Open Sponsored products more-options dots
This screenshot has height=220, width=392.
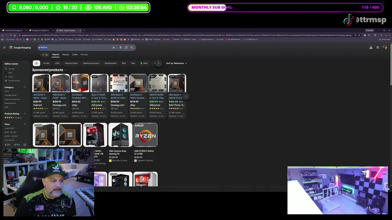click(x=65, y=70)
